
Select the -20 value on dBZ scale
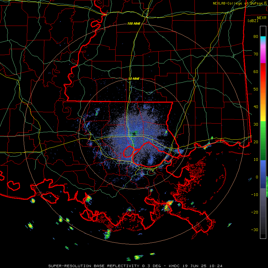(255, 212)
